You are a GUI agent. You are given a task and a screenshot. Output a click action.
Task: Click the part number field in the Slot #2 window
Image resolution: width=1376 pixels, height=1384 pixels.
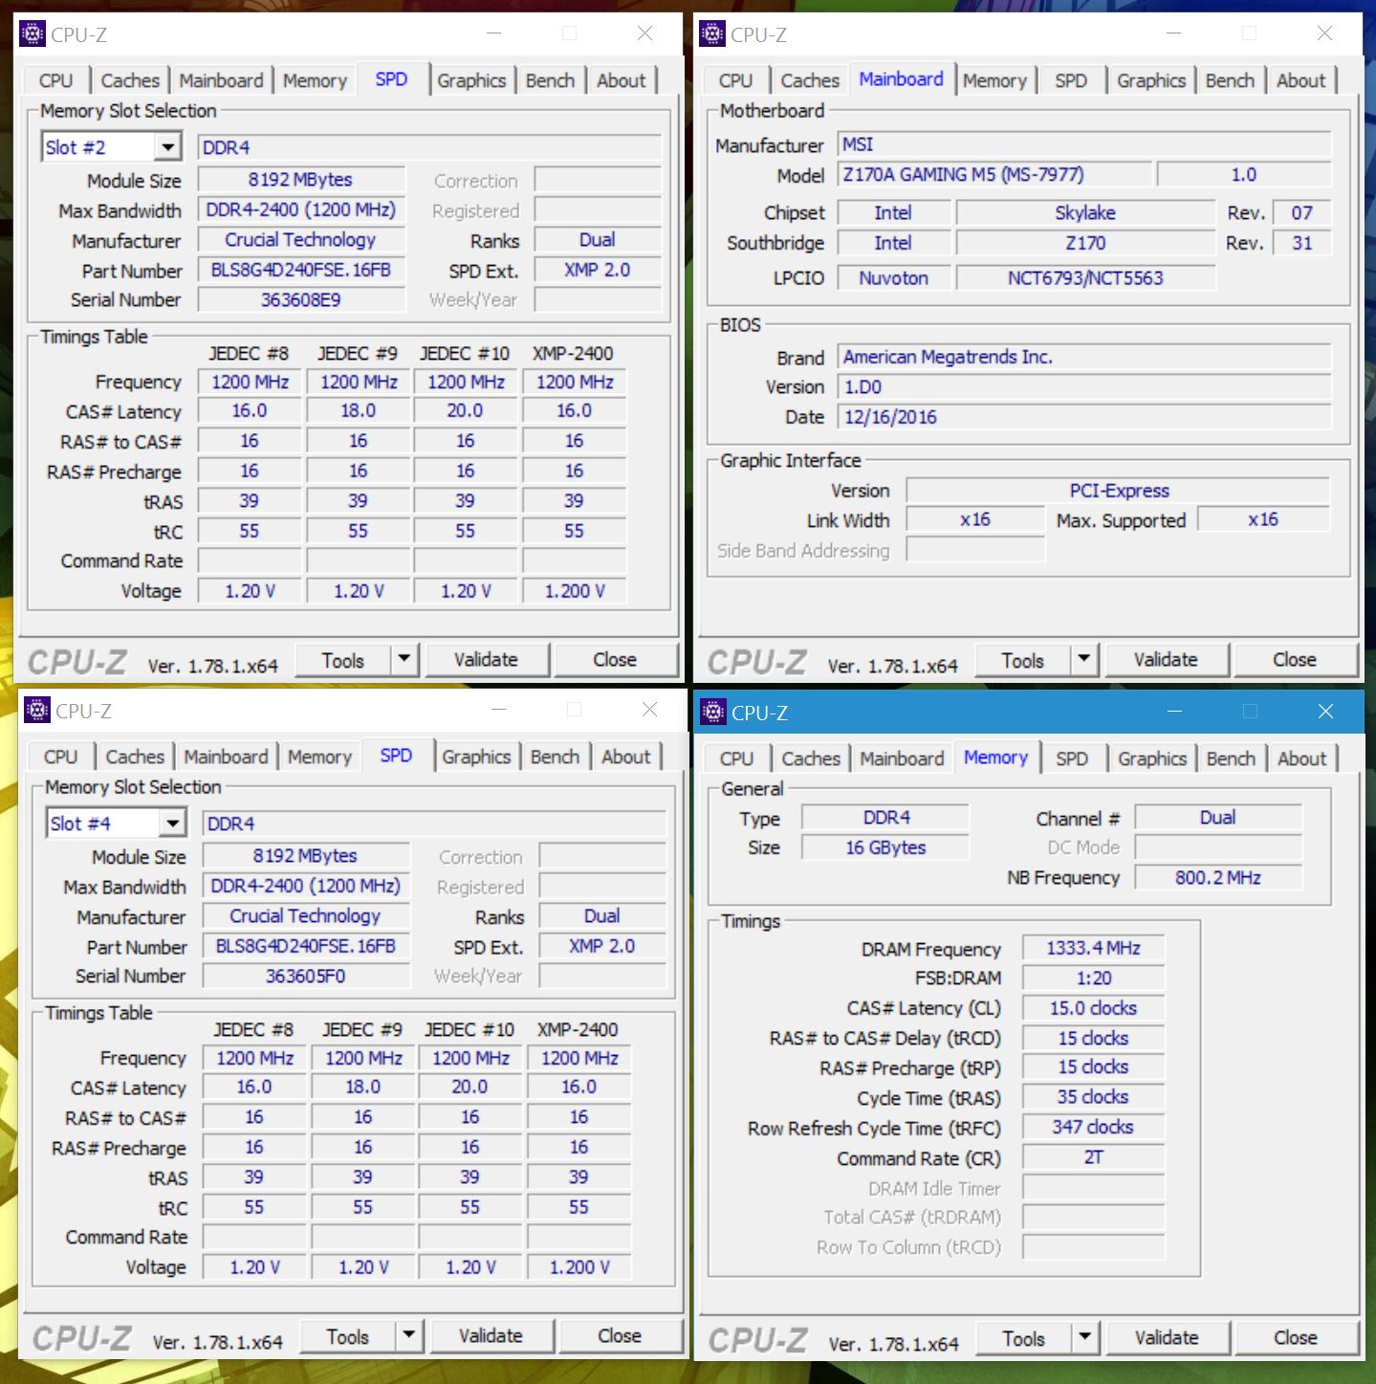point(301,270)
